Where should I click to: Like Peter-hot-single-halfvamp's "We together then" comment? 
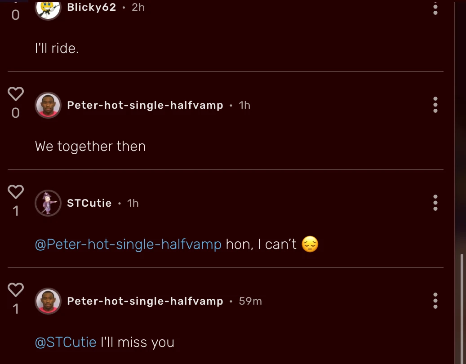pos(15,93)
